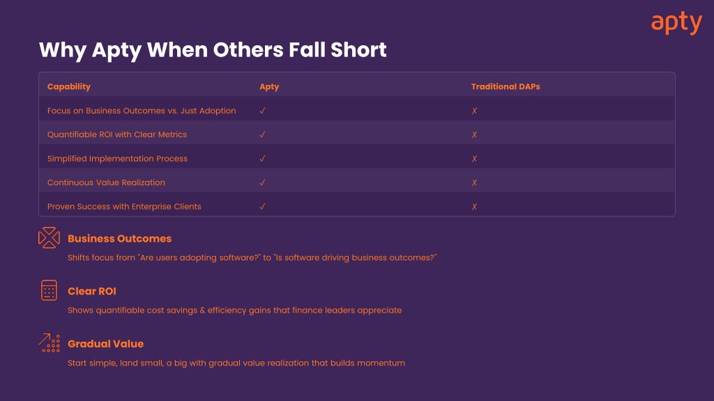The image size is (714, 401).
Task: Select the Capability column header
Action: tap(69, 86)
